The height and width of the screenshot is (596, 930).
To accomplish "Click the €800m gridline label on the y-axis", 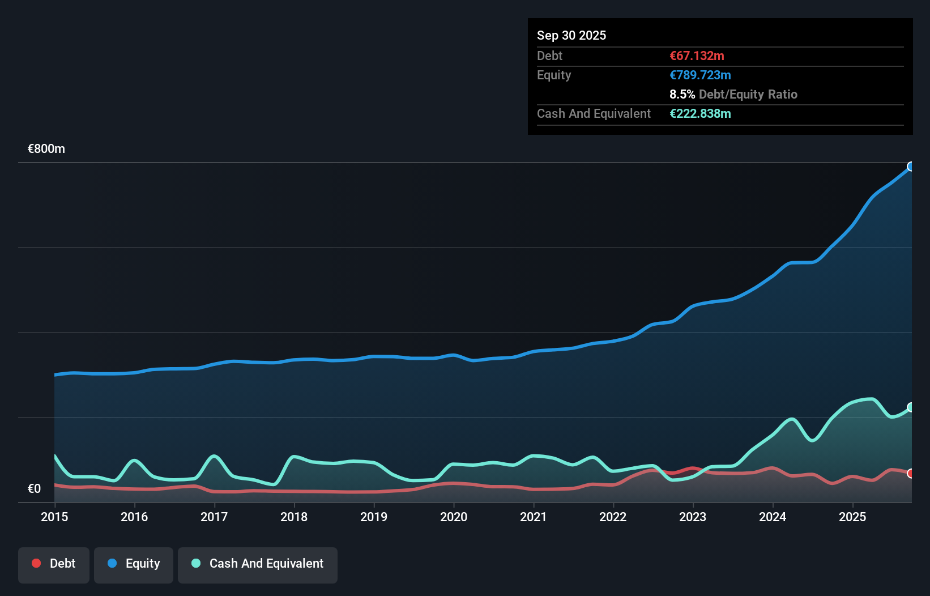I will 46,148.
